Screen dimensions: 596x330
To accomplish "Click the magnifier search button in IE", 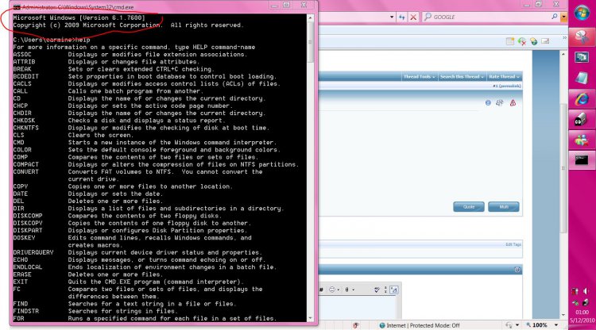I will click(x=554, y=17).
